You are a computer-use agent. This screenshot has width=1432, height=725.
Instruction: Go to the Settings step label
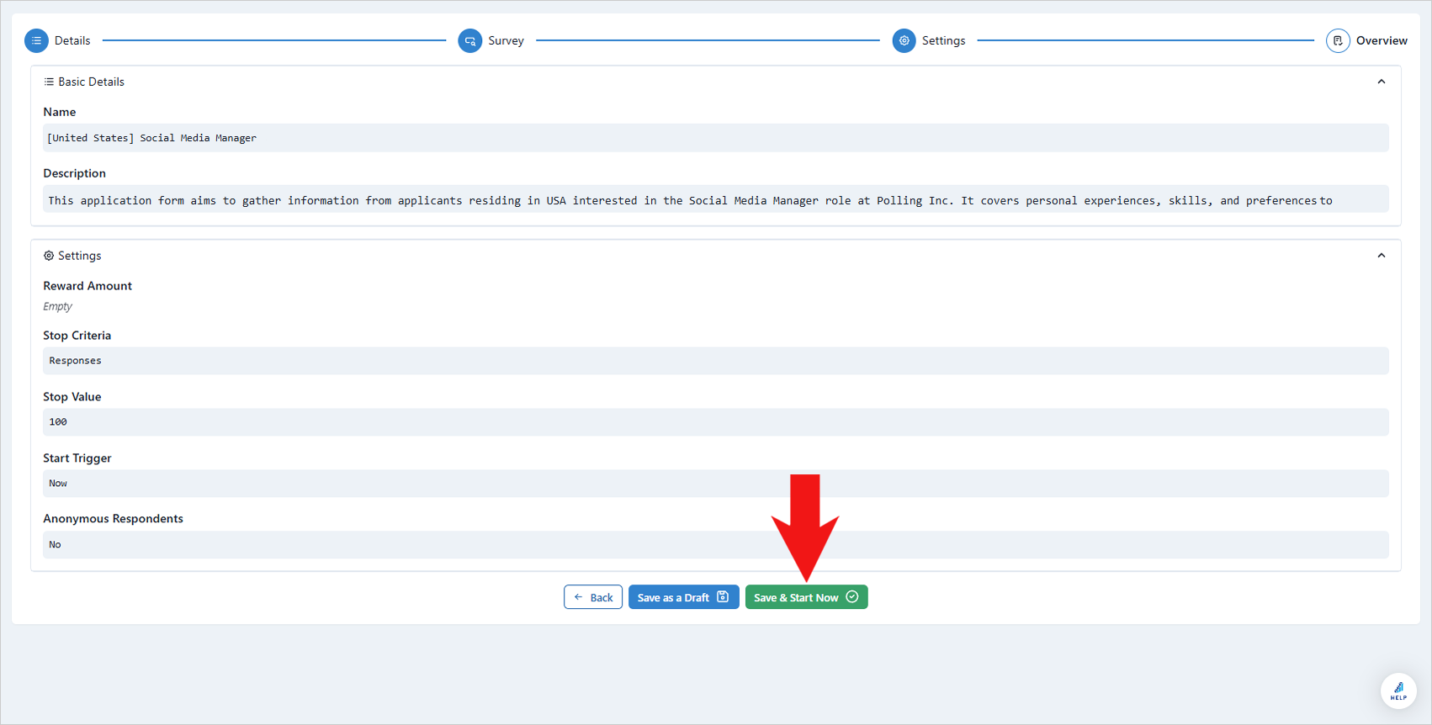coord(943,40)
